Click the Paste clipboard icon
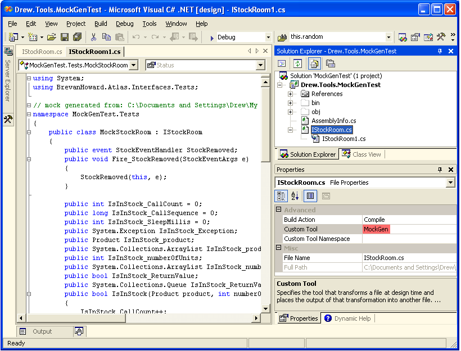The image size is (461, 351). (119, 37)
